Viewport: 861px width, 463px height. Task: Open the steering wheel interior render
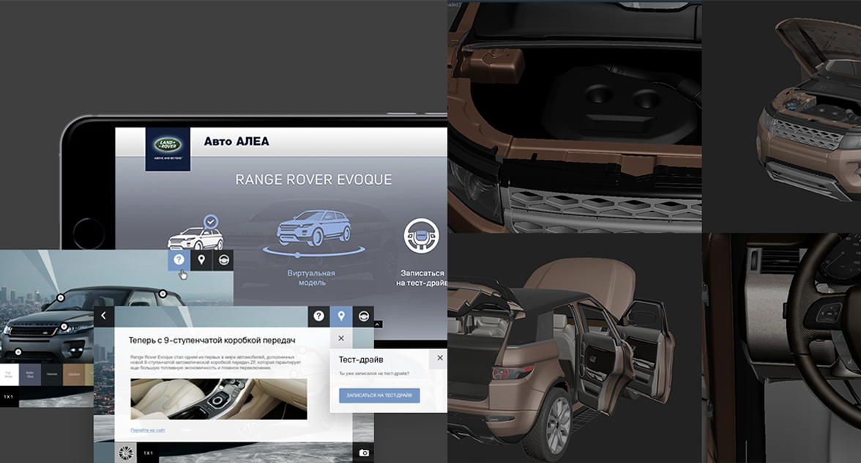pyautogui.click(x=782, y=348)
